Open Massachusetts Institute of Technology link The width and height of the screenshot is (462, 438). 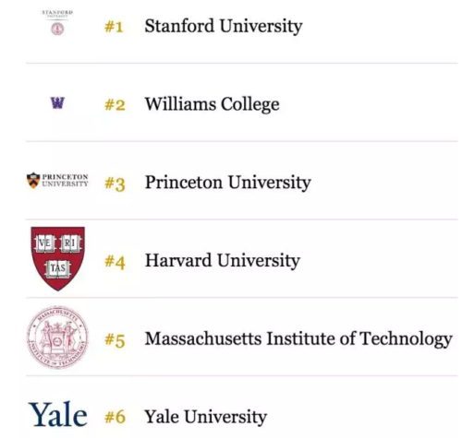pos(298,339)
